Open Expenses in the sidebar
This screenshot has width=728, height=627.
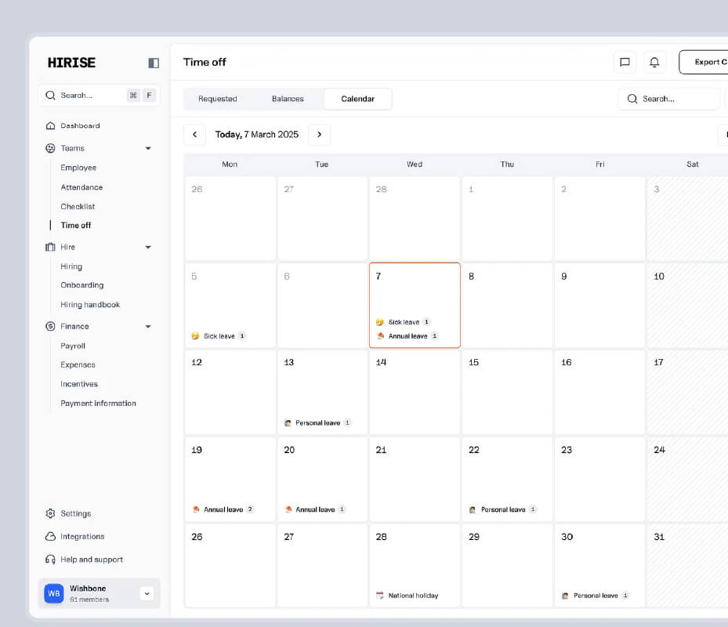78,364
